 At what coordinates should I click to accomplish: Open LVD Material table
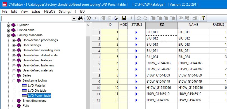point(37,85)
